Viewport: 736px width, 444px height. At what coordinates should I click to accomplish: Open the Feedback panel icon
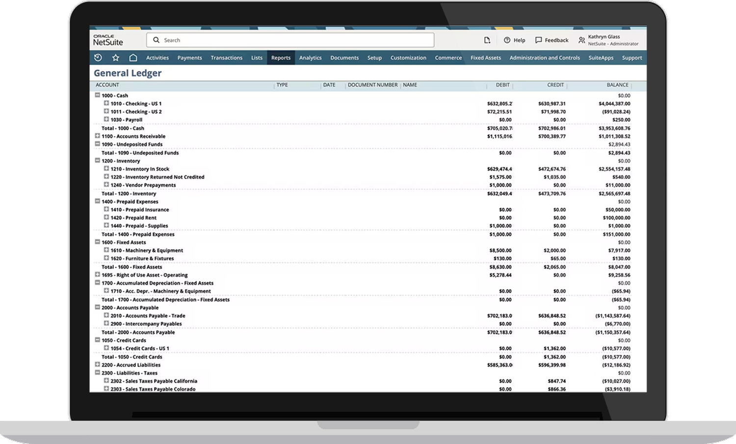(538, 40)
